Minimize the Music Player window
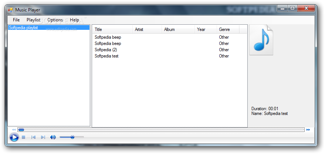 pyautogui.click(x=282, y=8)
